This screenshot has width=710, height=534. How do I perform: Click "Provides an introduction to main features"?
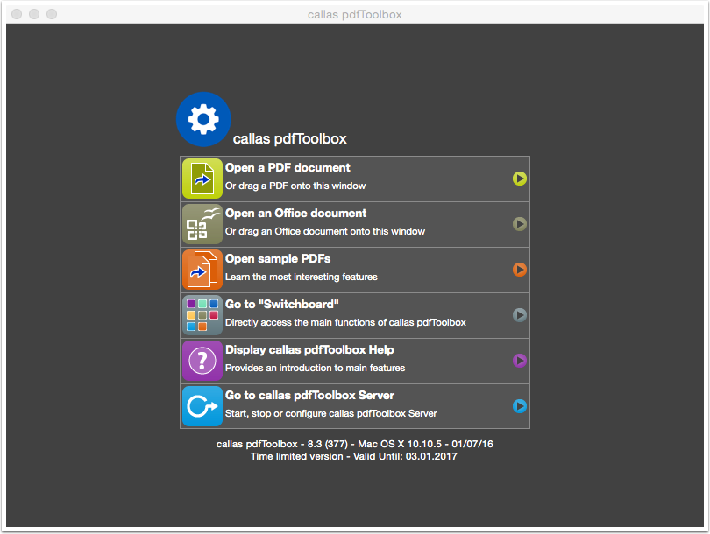316,368
